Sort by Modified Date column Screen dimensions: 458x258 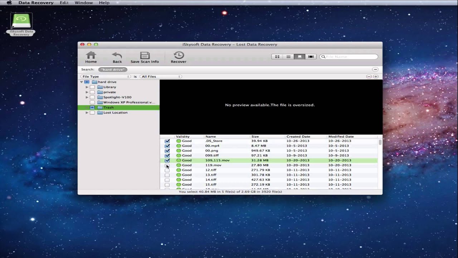[352, 137]
